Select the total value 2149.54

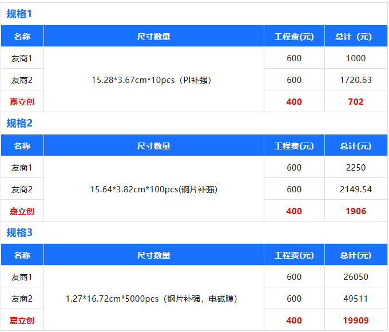[356, 189]
